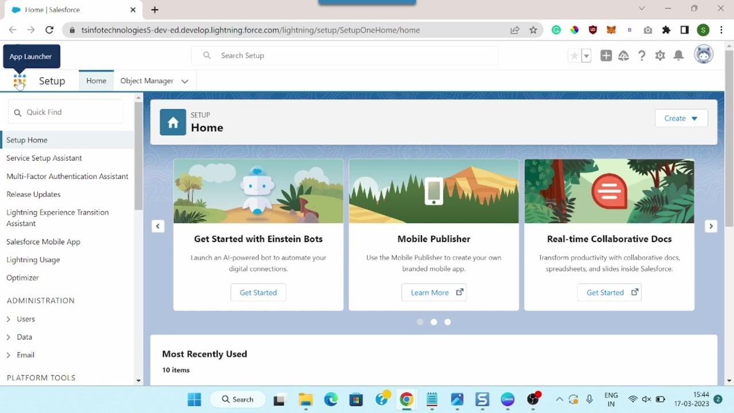
Task: Expand the Object Manager tab chevron
Action: 185,81
